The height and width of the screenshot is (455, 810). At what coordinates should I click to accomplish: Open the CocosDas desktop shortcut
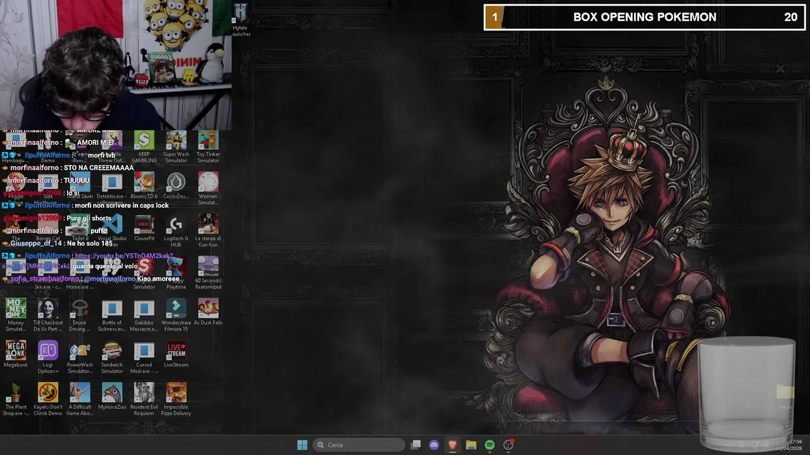coord(176,186)
